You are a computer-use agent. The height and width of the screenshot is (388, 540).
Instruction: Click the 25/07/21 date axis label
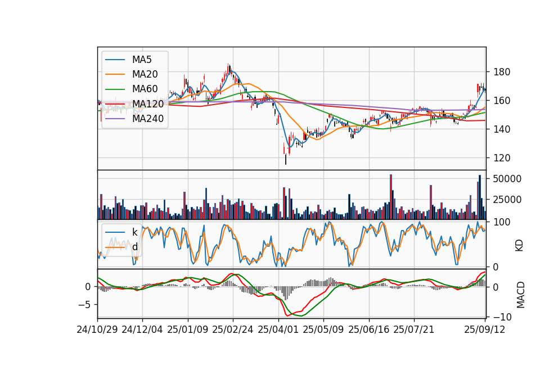pyautogui.click(x=413, y=330)
